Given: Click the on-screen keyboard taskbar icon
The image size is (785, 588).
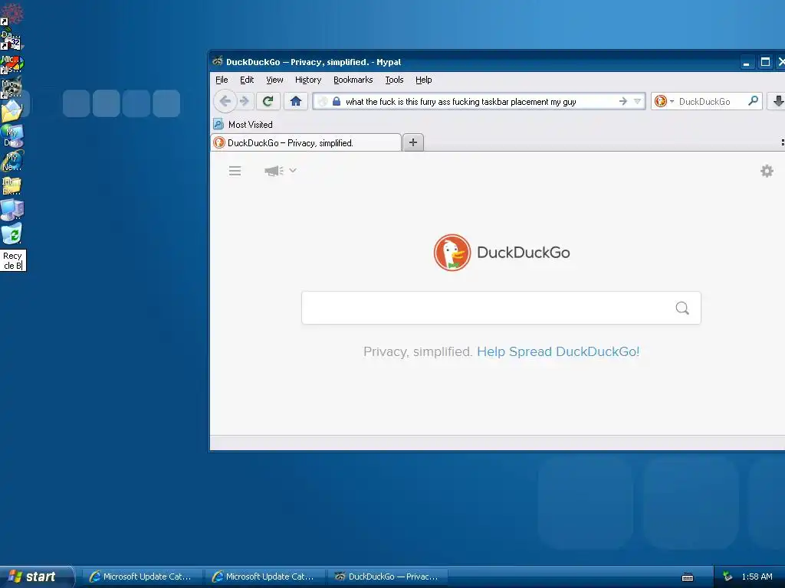Looking at the screenshot, I should (x=688, y=577).
